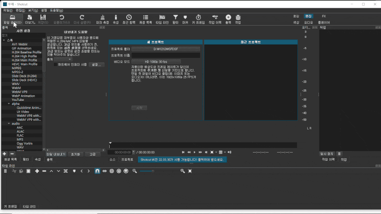Toggle Ripple All Tracks button
The width and height of the screenshot is (381, 214).
pos(119,171)
